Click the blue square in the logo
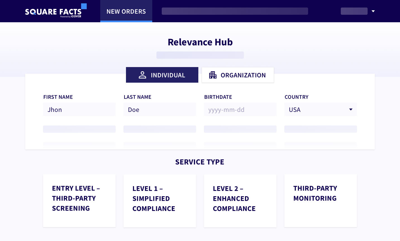400x241 pixels. (x=84, y=6)
